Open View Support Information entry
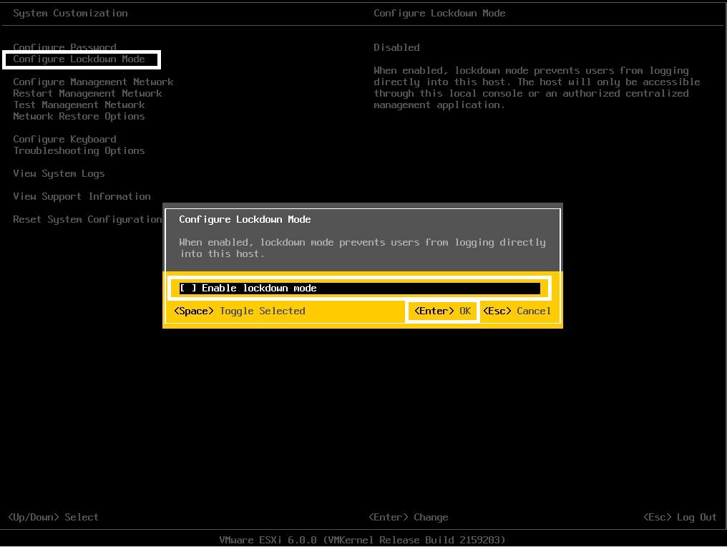The height and width of the screenshot is (547, 727). click(82, 197)
